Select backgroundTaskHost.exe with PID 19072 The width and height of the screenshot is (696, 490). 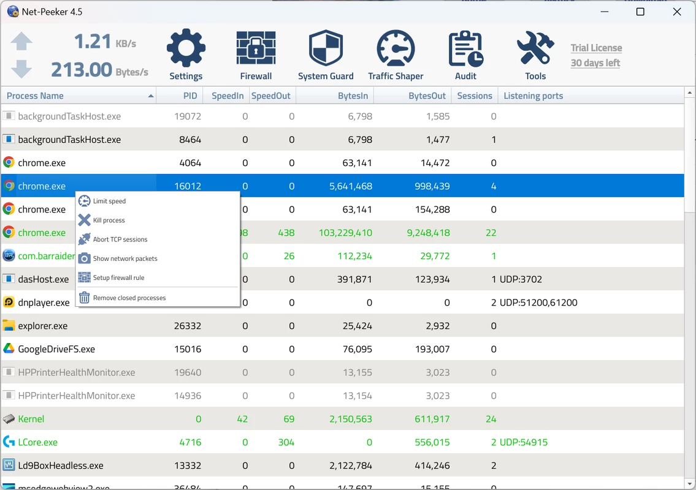pyautogui.click(x=69, y=116)
